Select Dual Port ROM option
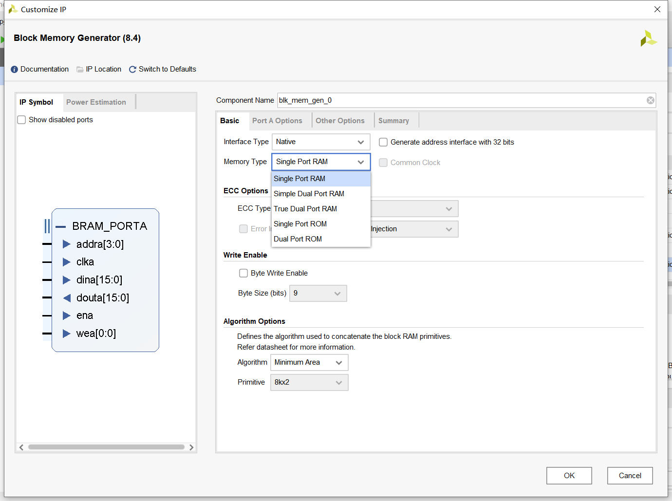672x501 pixels. [x=321, y=239]
